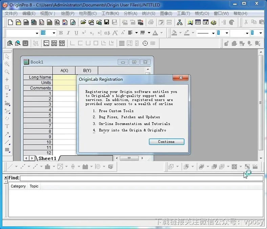Click the Long Name cell in column A
This screenshot has width=267, height=229.
coord(64,77)
